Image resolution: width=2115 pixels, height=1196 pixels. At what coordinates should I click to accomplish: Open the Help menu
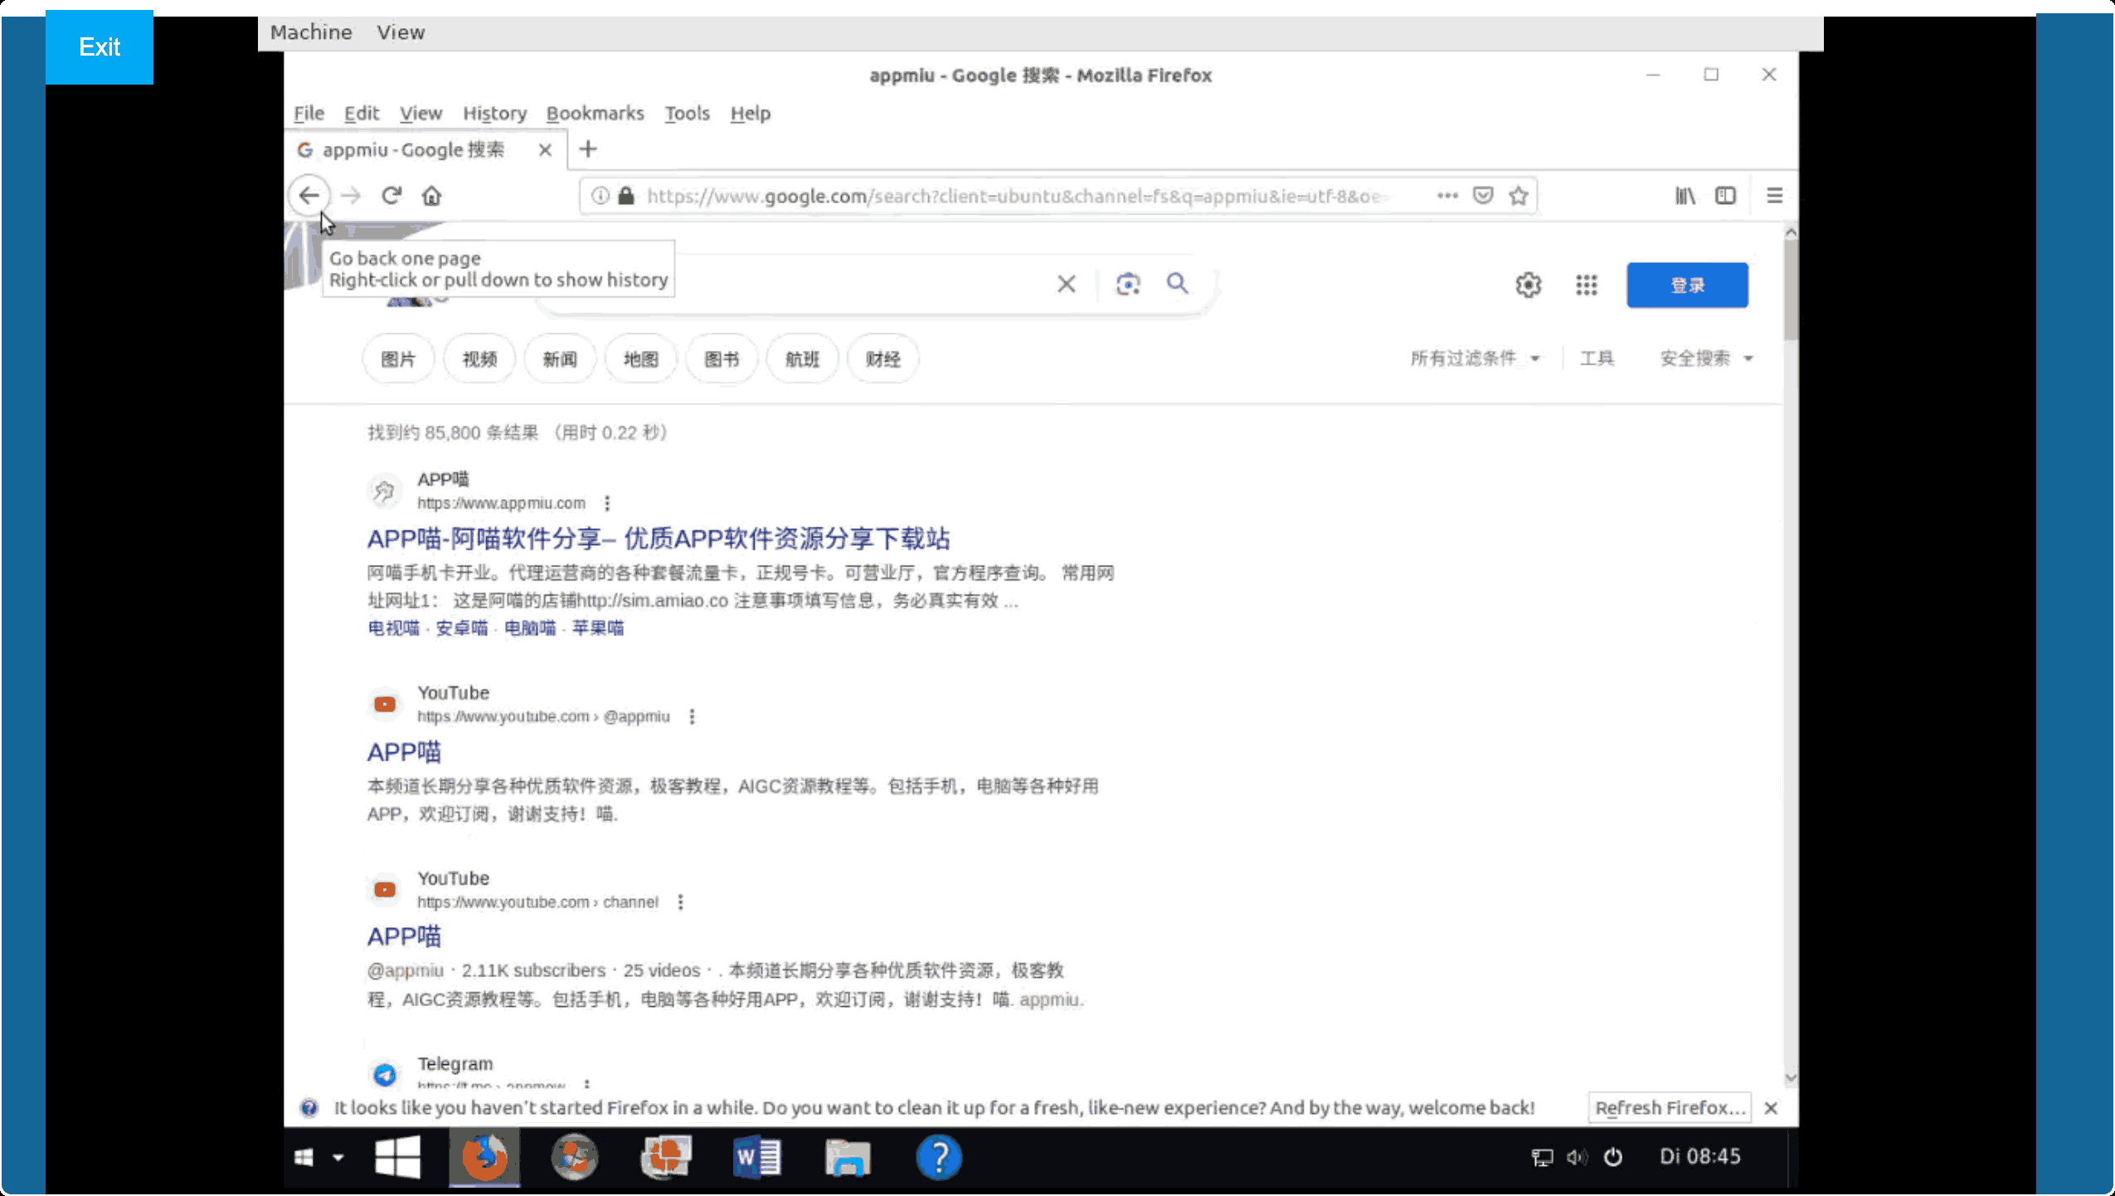[x=750, y=113]
